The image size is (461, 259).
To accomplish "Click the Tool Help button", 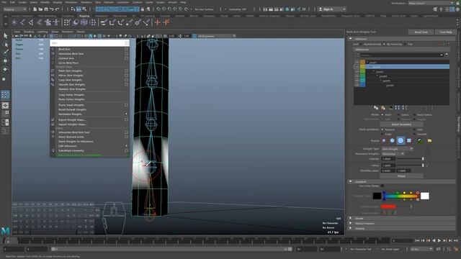I will [x=446, y=32].
